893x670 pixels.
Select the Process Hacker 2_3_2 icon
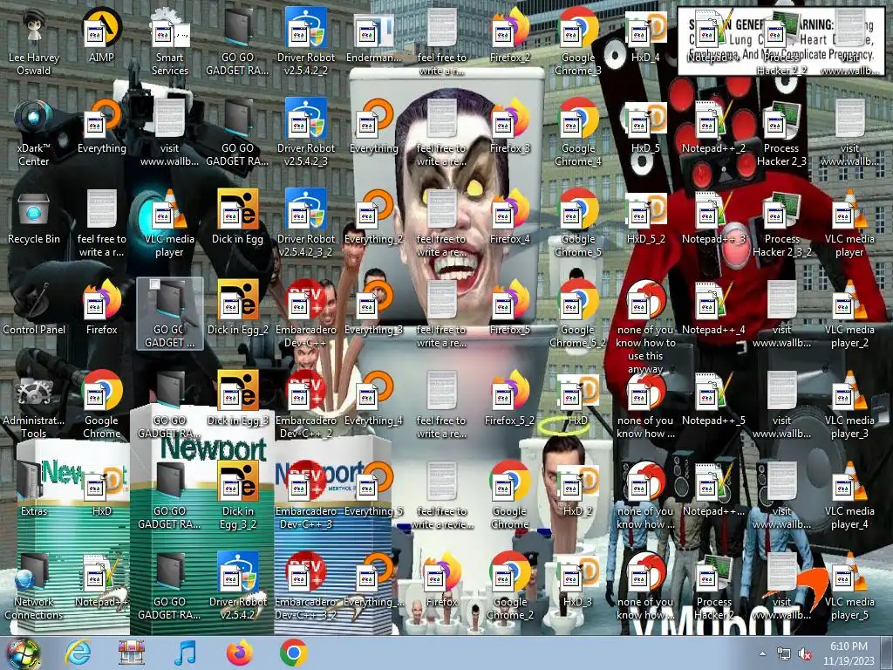pos(781,224)
